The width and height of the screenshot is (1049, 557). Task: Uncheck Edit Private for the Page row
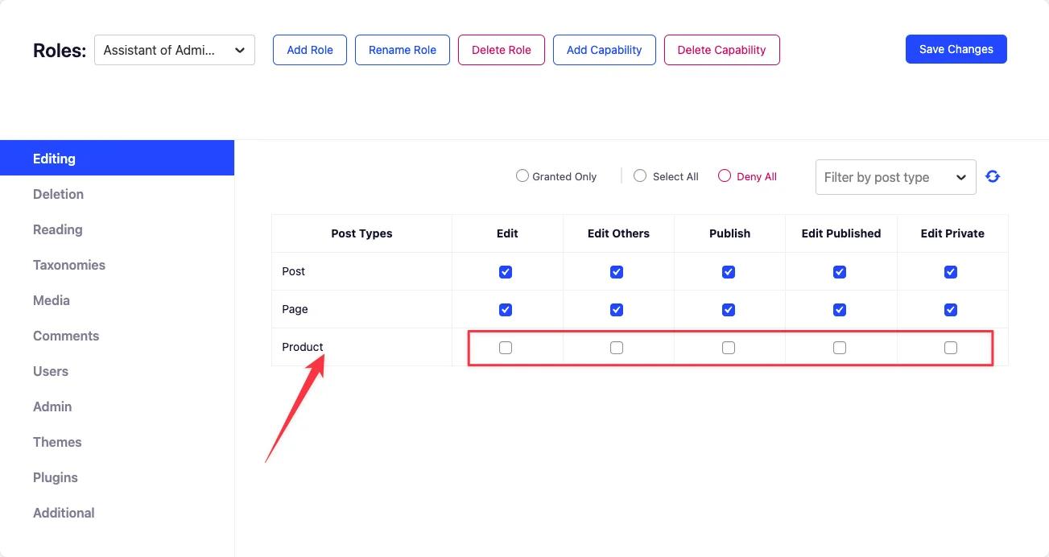tap(951, 310)
